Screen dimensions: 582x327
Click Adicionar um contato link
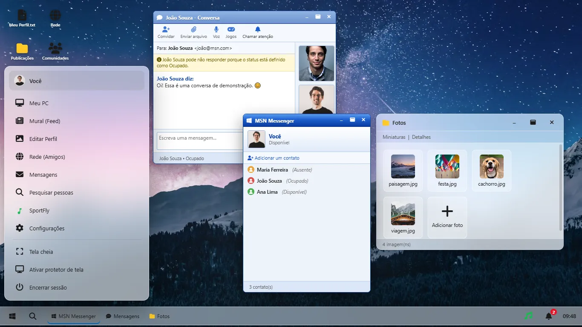pos(274,158)
